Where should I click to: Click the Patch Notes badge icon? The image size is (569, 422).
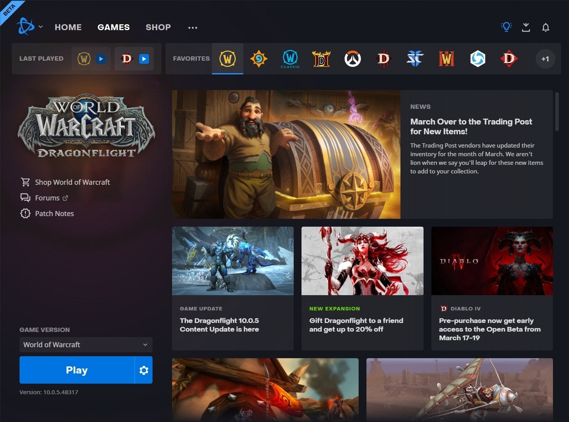pos(25,213)
